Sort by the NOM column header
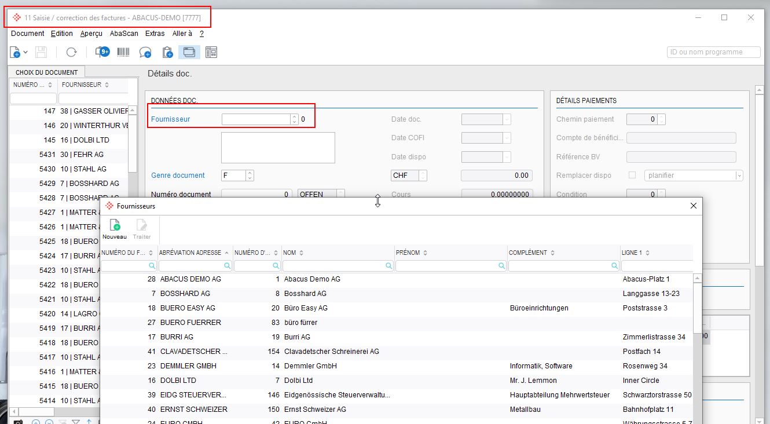Image resolution: width=770 pixels, height=424 pixels. point(294,253)
